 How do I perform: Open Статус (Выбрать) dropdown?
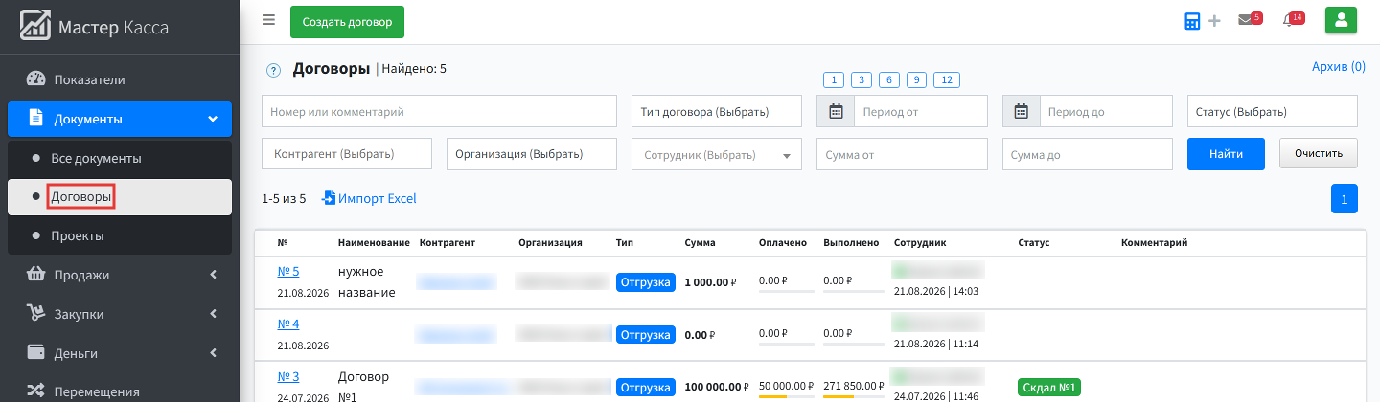(x=1273, y=112)
